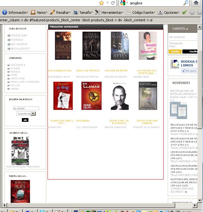Open the URL history dropdown arrow
The image size is (203, 212).
coord(107,3)
